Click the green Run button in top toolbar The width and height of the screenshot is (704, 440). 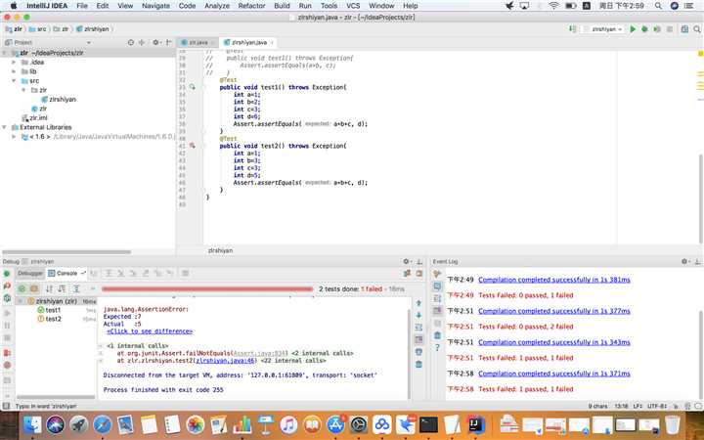tap(633, 29)
